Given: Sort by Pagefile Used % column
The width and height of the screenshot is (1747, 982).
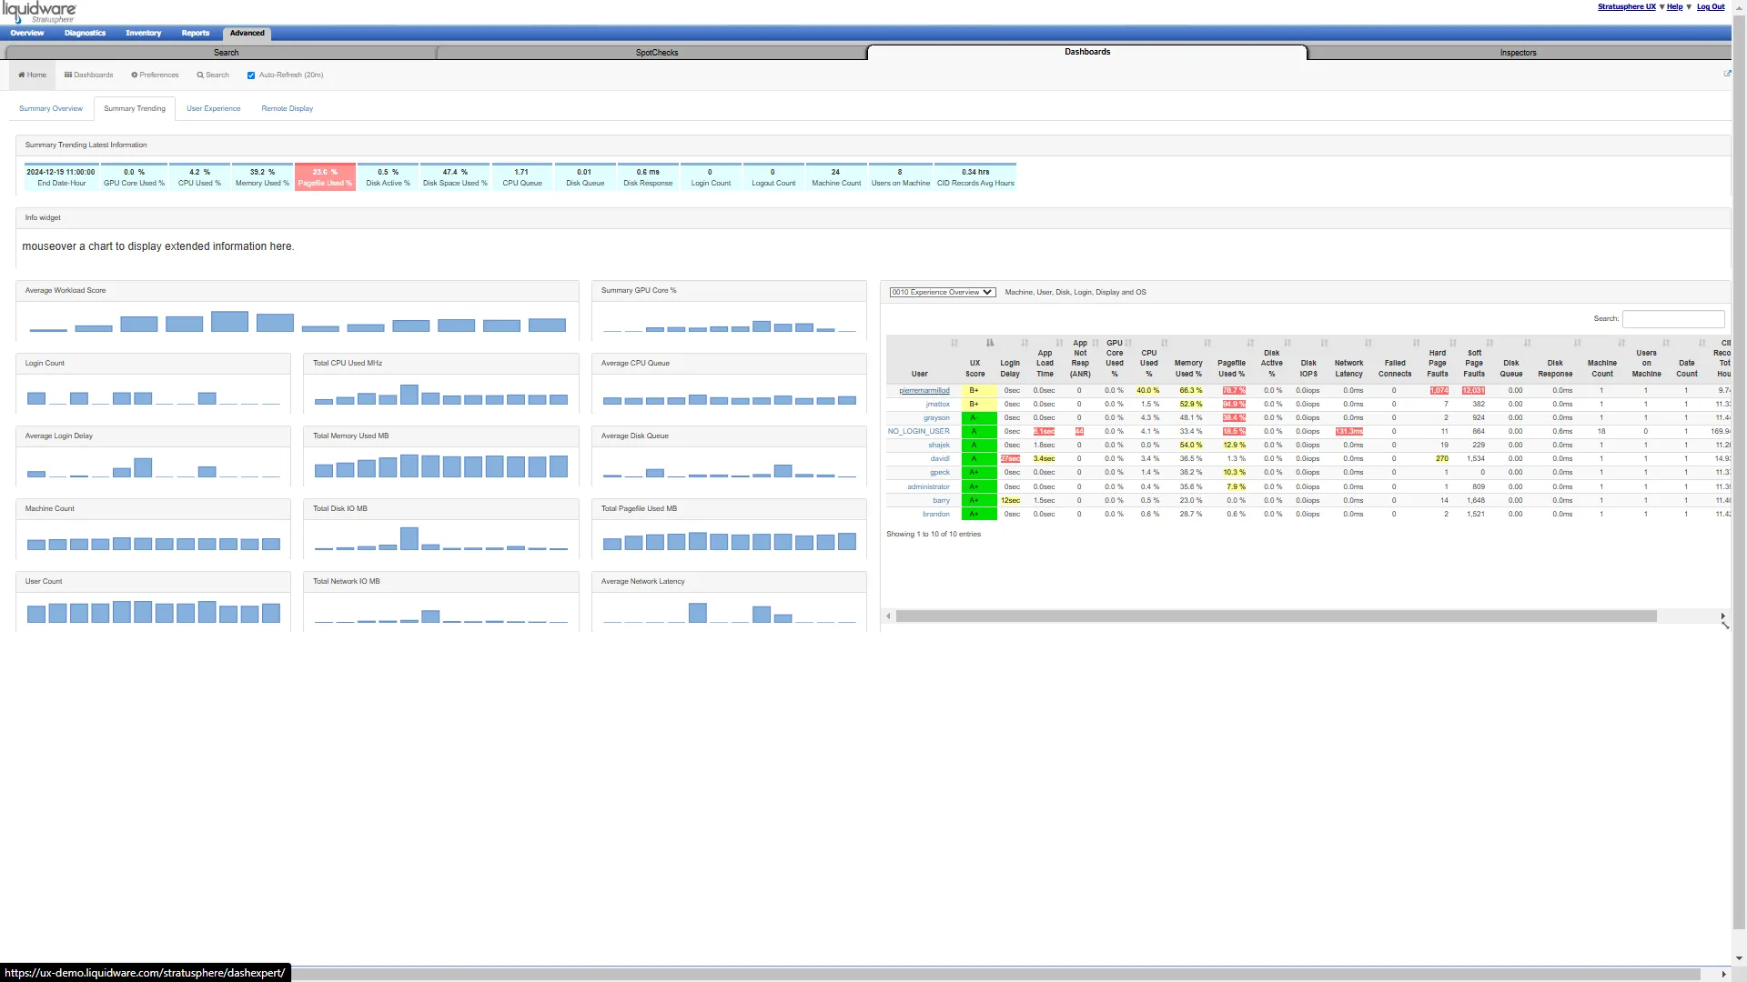Looking at the screenshot, I should click(x=1250, y=343).
